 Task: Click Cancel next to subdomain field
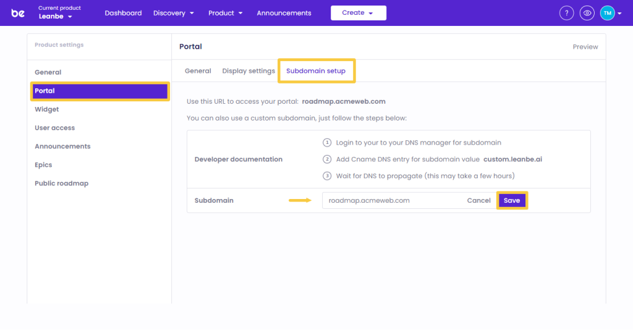tap(478, 201)
